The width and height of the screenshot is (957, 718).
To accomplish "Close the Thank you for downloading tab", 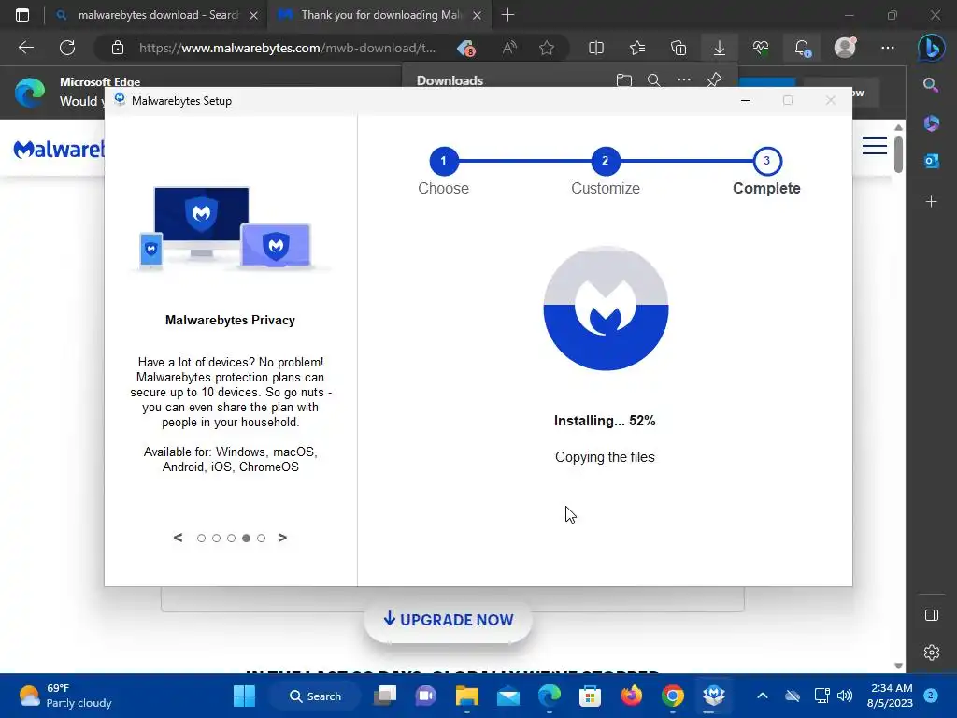I will (478, 15).
